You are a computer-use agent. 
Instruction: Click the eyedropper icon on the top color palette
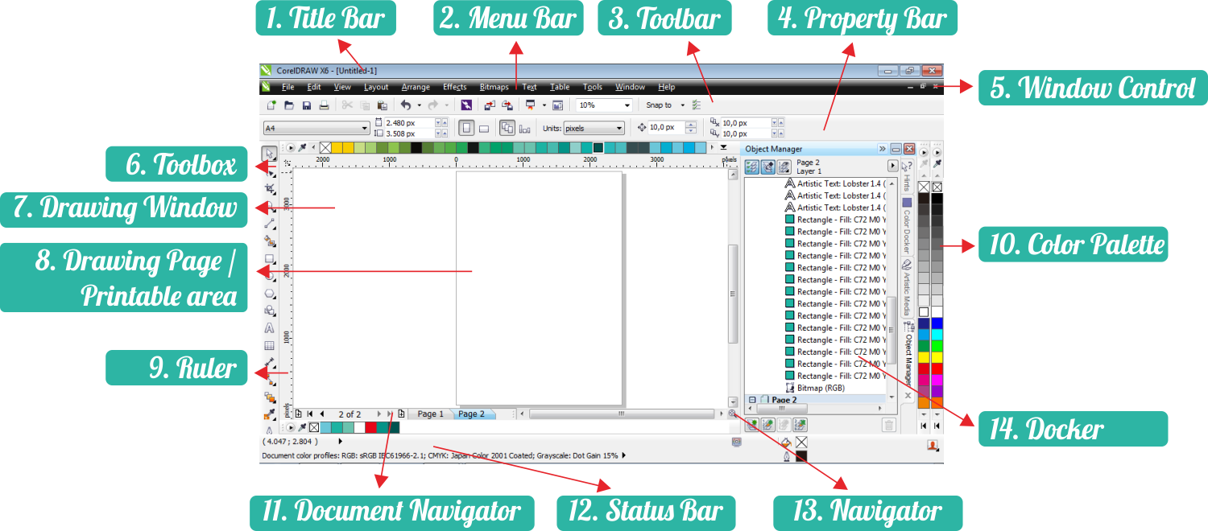pos(303,148)
